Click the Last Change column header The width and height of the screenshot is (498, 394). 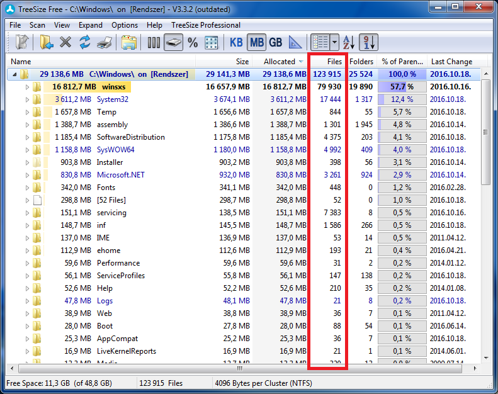click(457, 62)
